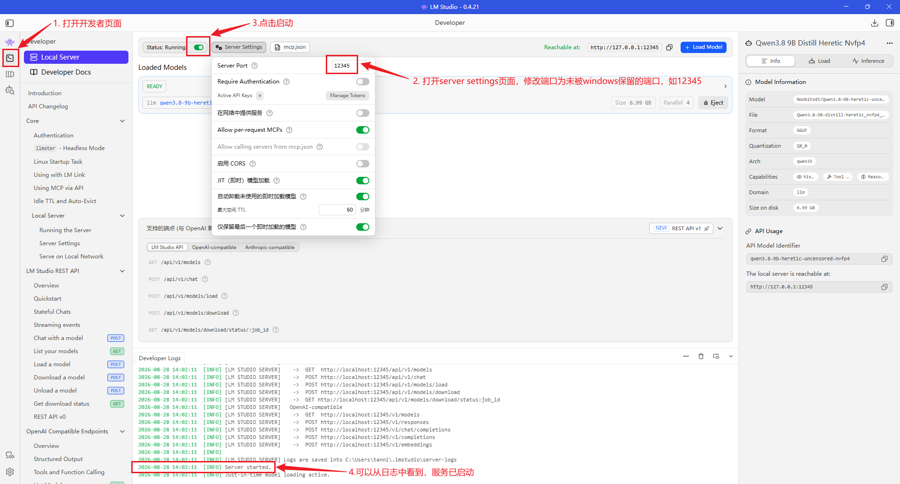Viewport: 900px width, 484px height.
Task: Open Developer Docs in the sidebar
Action: pos(76,72)
